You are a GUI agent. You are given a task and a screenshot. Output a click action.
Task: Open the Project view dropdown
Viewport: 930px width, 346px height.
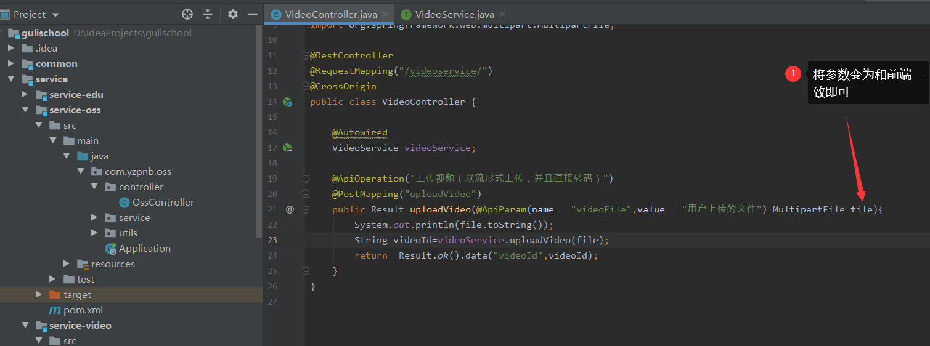pyautogui.click(x=55, y=15)
